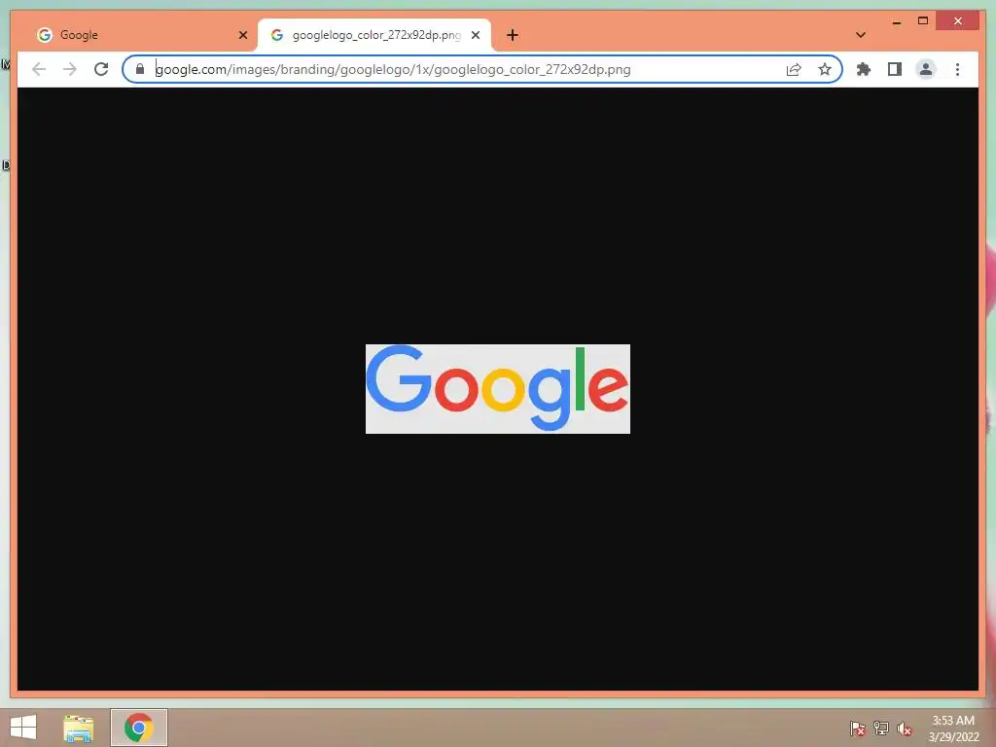Go back to the previous page
The height and width of the screenshot is (747, 996).
click(x=39, y=69)
